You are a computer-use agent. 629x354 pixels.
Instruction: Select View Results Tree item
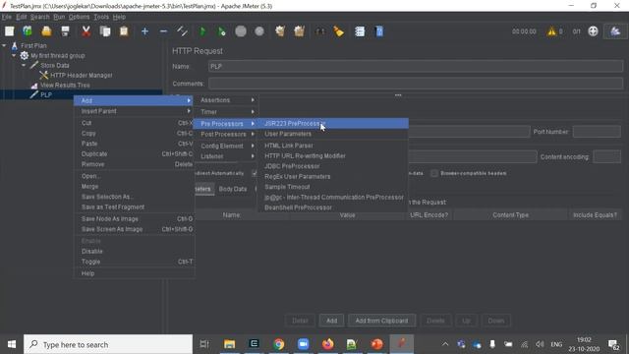[65, 86]
